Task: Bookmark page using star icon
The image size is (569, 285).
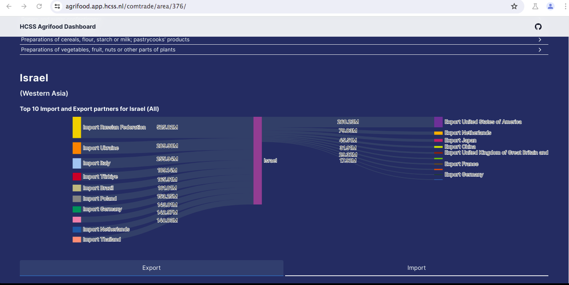Action: (514, 6)
